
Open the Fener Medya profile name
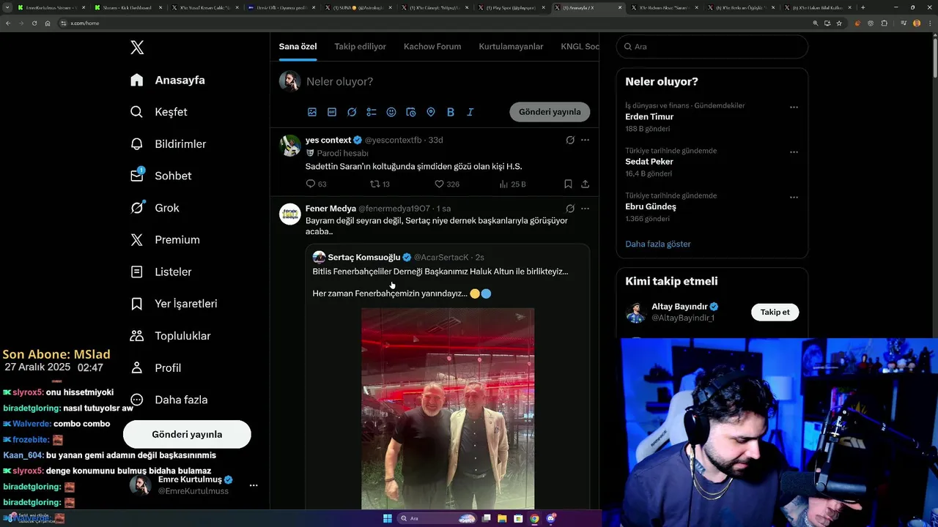point(330,209)
